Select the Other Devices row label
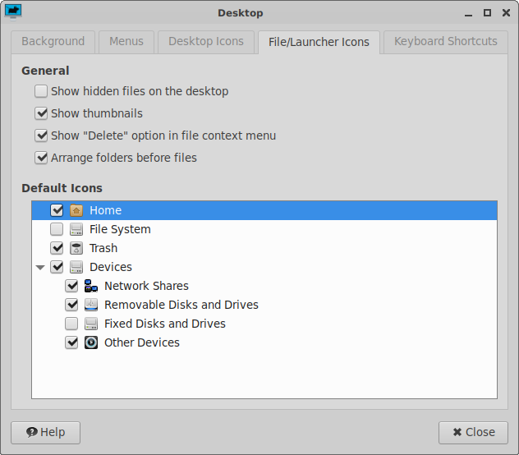The height and width of the screenshot is (455, 519). point(142,342)
